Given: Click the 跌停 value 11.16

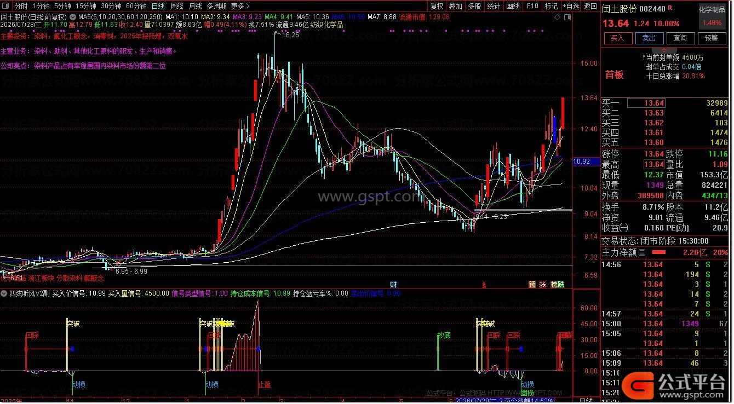Looking at the screenshot, I should pos(718,154).
